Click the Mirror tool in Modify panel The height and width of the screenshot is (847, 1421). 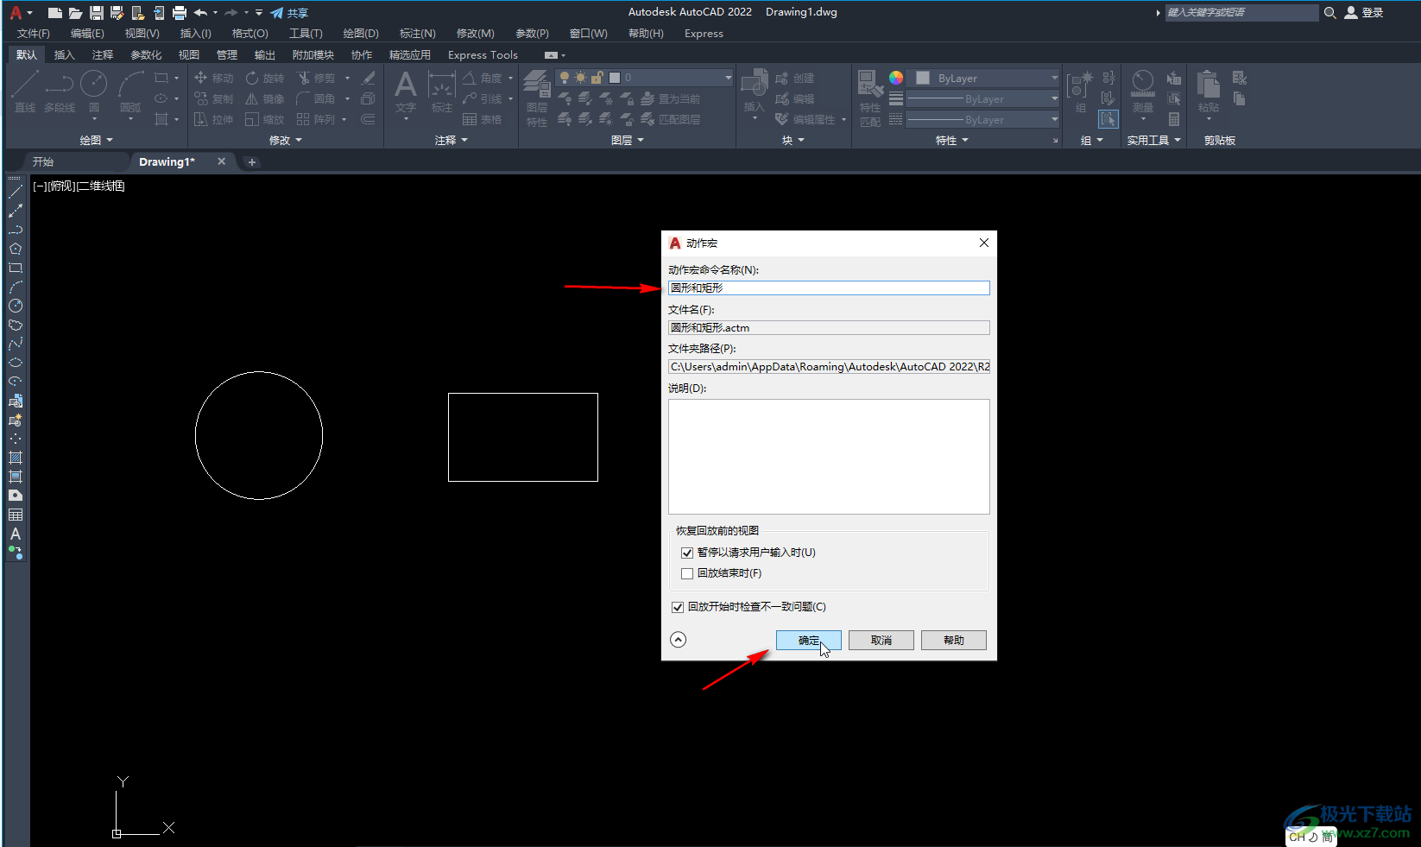[264, 98]
